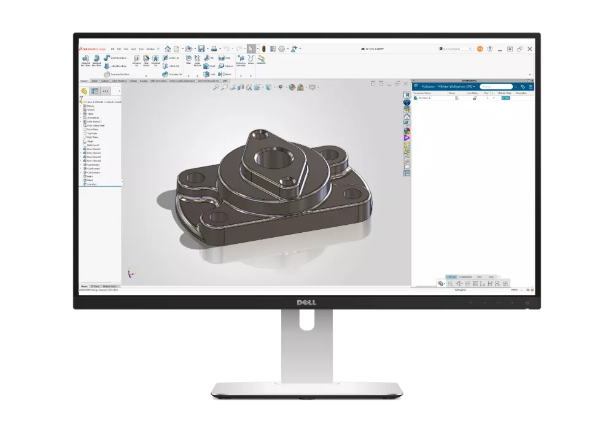The image size is (614, 430).
Task: Expand the Linear Pattern dropdown arrow
Action: coord(197,76)
